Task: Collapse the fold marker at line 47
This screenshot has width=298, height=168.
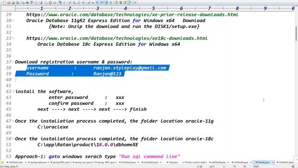Action: 14,121
